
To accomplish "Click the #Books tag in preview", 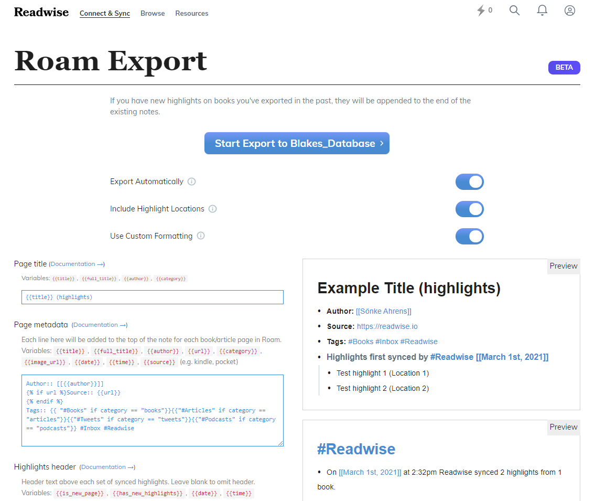I will click(x=361, y=342).
